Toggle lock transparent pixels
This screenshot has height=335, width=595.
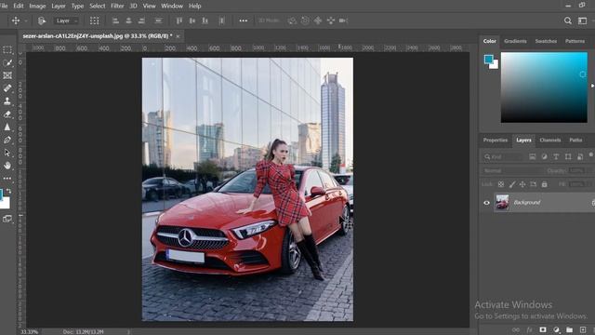tap(501, 184)
